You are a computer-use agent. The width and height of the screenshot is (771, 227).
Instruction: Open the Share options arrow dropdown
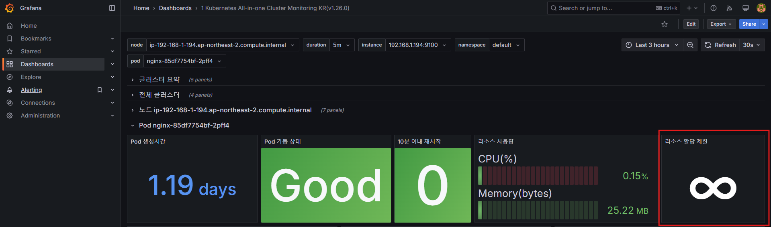tap(764, 24)
